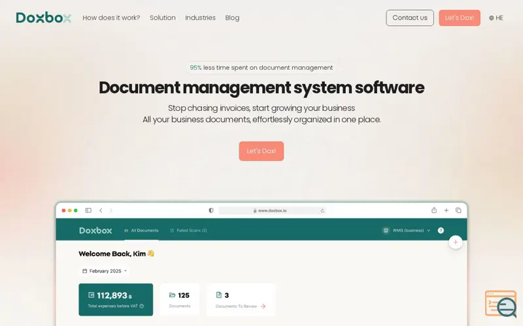Click the round plus add button

pyautogui.click(x=455, y=242)
